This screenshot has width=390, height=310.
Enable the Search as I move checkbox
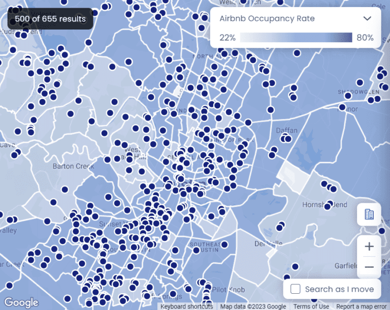[x=295, y=289]
